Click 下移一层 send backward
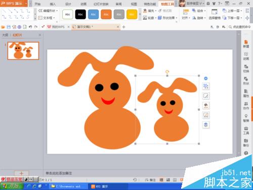253x190 pixels. click(x=232, y=18)
